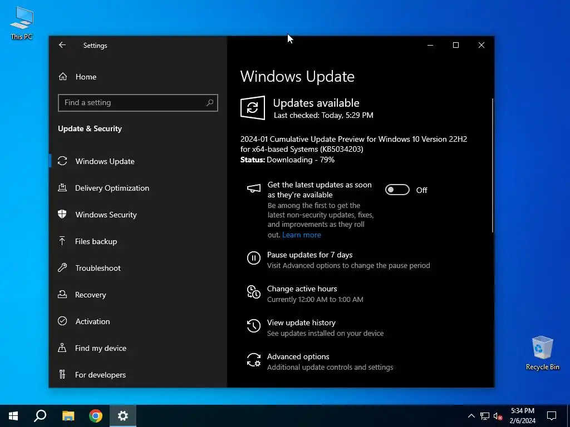Screen dimensions: 570x427
Task: Click the search magnifier in Find a setting
Action: point(210,103)
